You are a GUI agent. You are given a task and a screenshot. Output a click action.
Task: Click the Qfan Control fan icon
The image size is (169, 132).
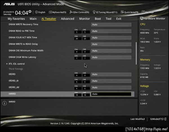71,12
